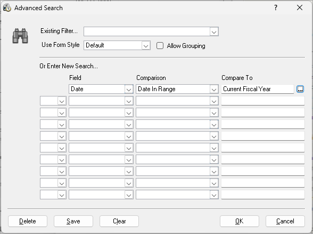This screenshot has width=313, height=234.
Task: Enable the Allow Grouping checkbox
Action: tap(160, 45)
